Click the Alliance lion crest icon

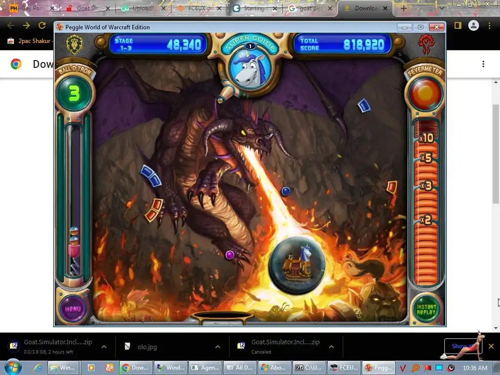[74, 44]
